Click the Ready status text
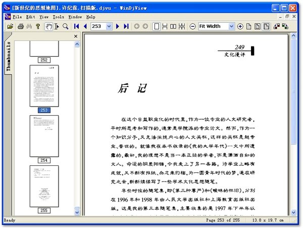The height and width of the screenshot is (229, 303). tap(10, 220)
